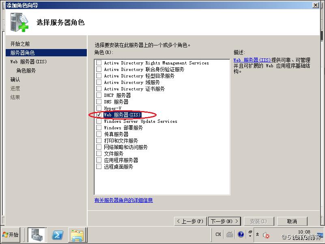325x244 pixels.
Task: Click the 取消 cancel button
Action: [x=292, y=221]
